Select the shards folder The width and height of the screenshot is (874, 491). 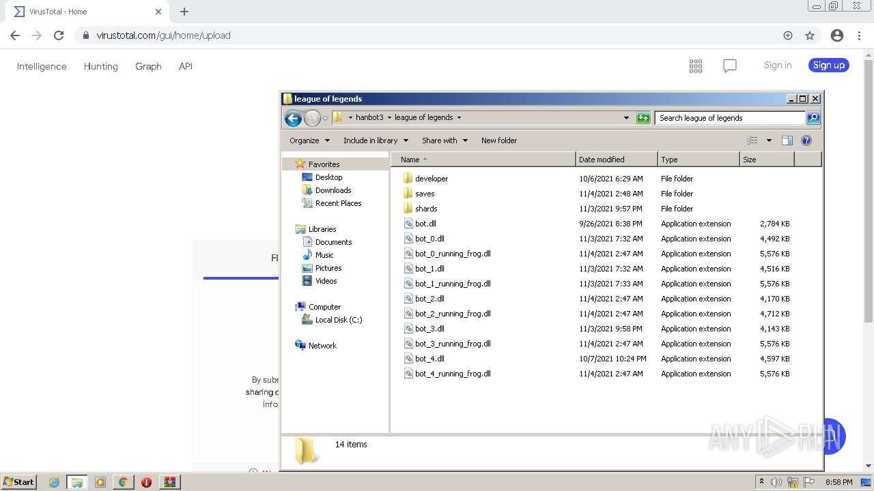click(426, 209)
